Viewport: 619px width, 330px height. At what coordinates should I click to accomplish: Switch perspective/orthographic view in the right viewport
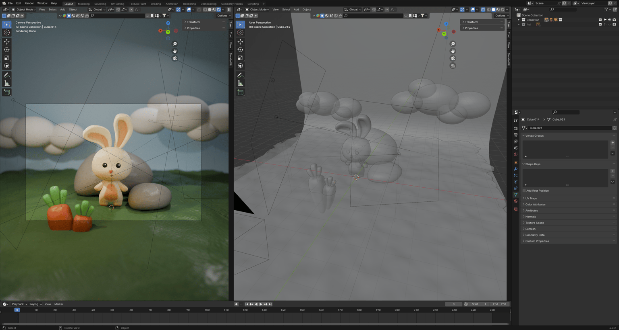pyautogui.click(x=453, y=66)
